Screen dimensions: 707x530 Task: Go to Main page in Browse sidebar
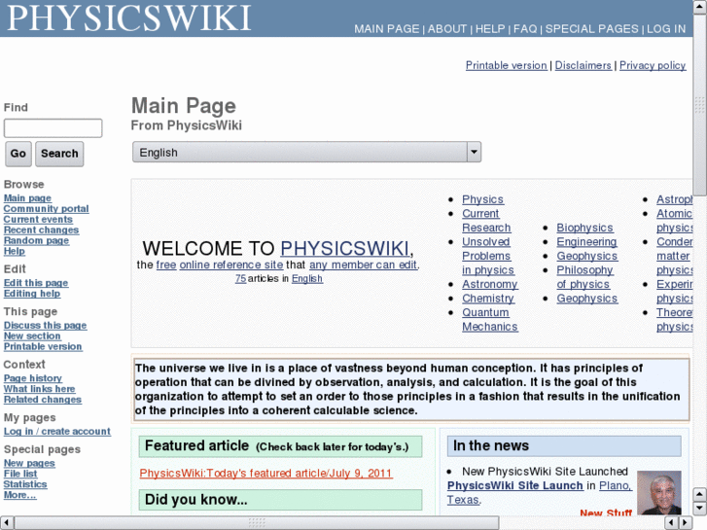click(x=27, y=198)
